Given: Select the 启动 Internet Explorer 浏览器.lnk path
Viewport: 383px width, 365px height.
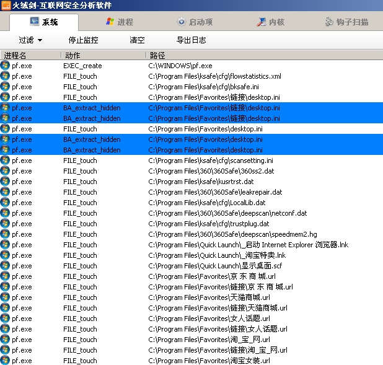Looking at the screenshot, I should coord(248,245).
